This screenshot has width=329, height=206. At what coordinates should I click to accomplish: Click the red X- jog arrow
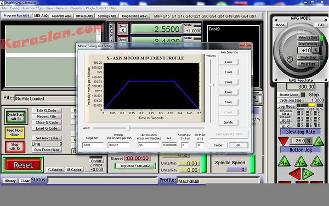click(295, 174)
